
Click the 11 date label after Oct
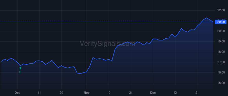pyautogui.click(x=39, y=93)
